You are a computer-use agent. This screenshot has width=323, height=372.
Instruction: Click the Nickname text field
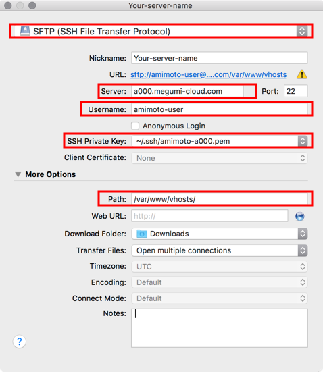220,58
